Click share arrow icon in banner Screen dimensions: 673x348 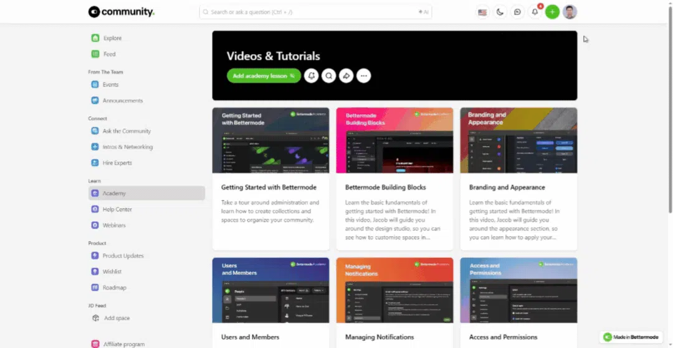click(x=346, y=76)
